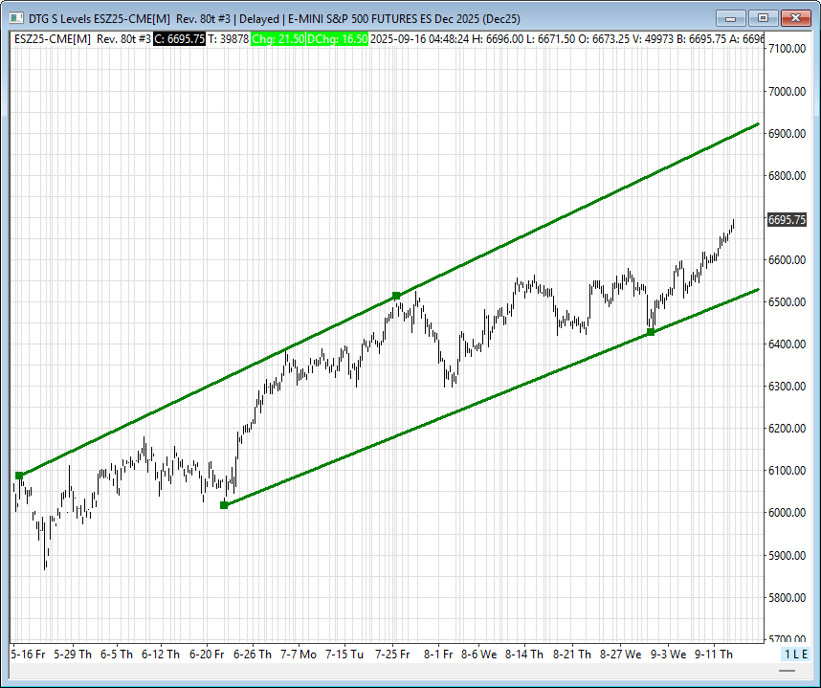Click the 'O: 6673.25' open value
Screen dimensions: 821x688
click(604, 39)
